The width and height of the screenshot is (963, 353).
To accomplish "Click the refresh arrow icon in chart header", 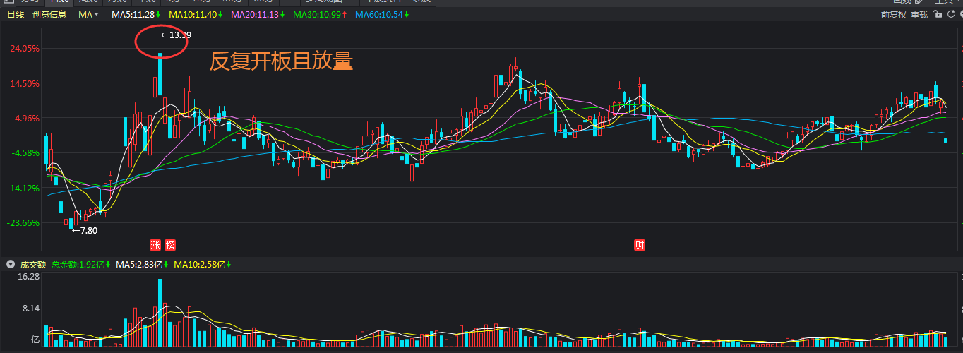I will pyautogui.click(x=950, y=14).
